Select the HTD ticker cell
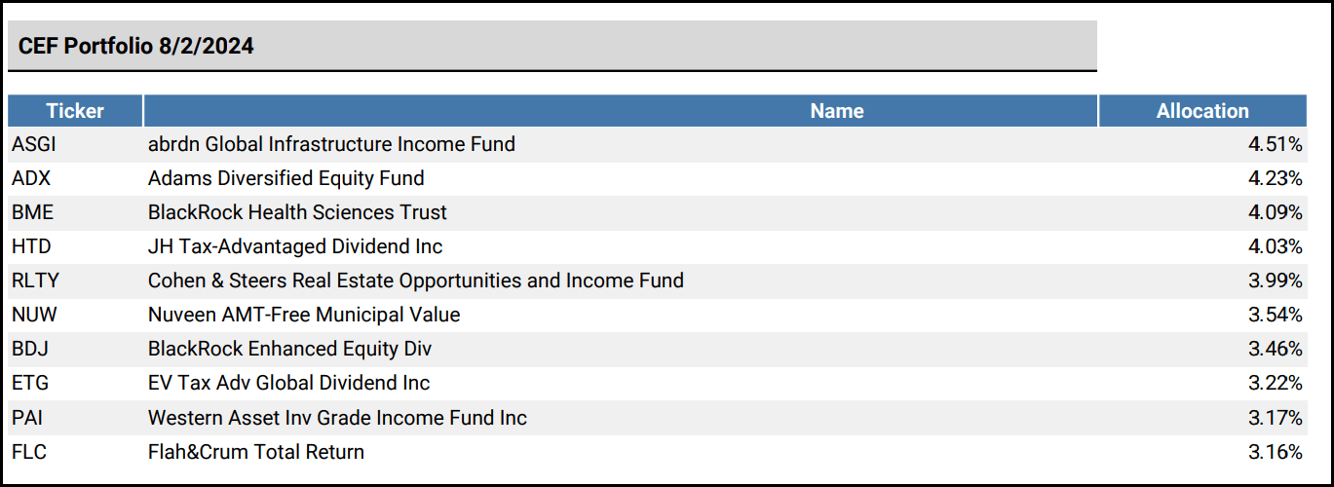 (x=31, y=247)
